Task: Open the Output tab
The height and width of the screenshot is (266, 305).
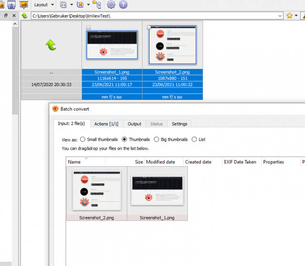Action: click(x=134, y=124)
